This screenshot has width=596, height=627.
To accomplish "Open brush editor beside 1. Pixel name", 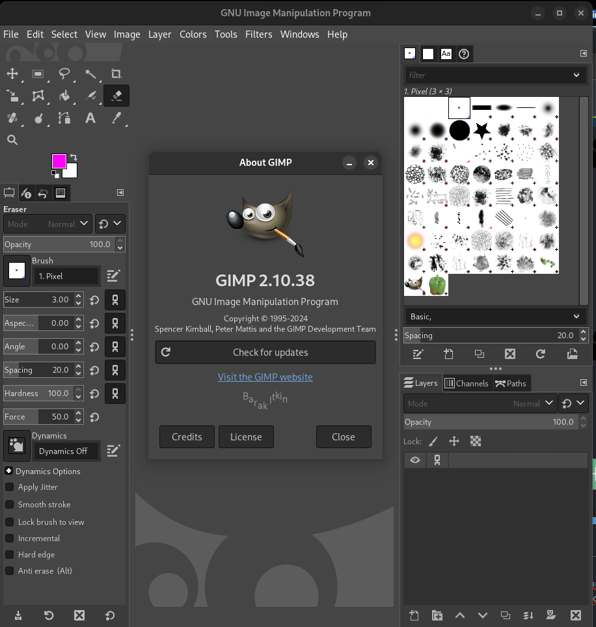I will coord(114,276).
